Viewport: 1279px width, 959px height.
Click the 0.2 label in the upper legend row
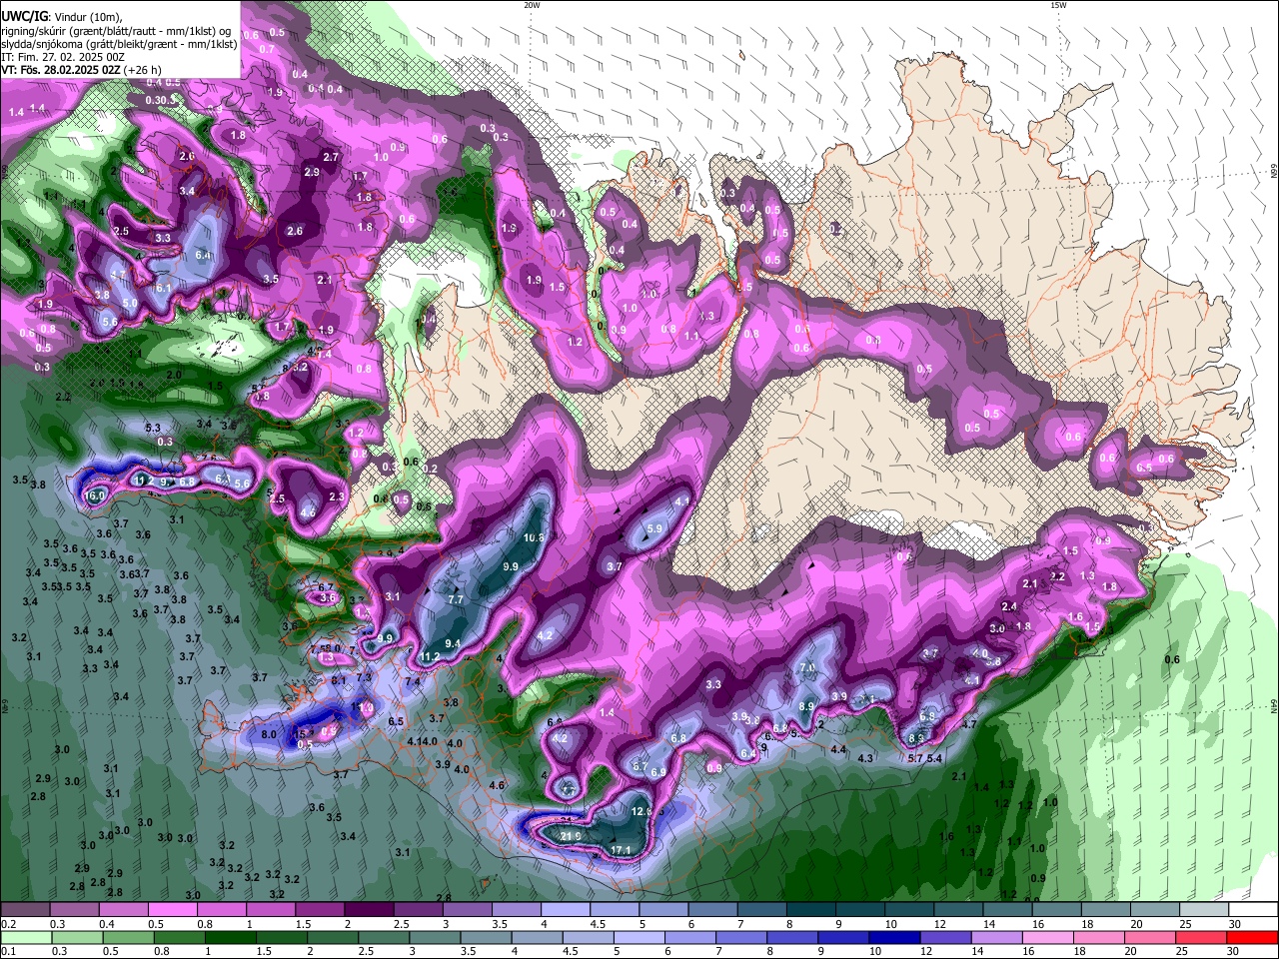(8, 924)
